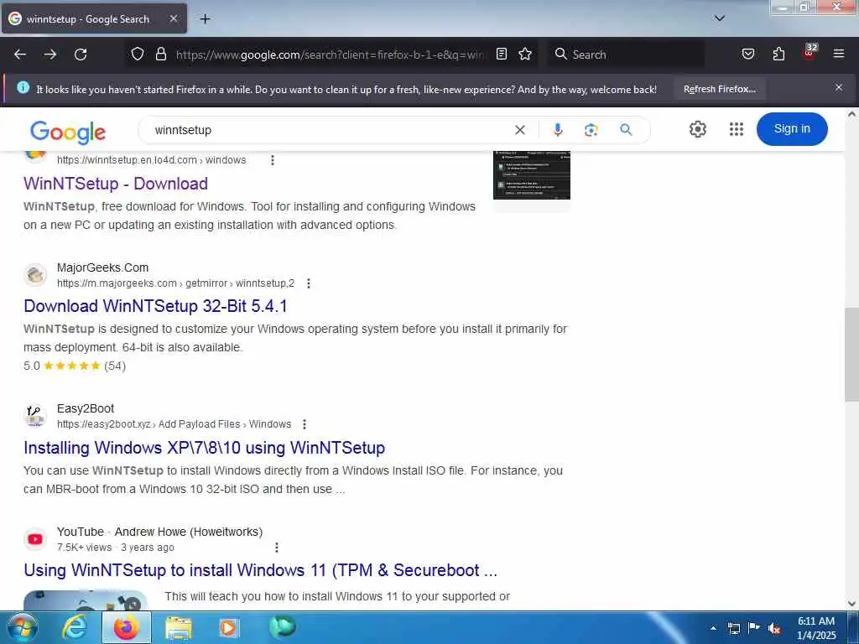The height and width of the screenshot is (644, 859).
Task: Open Windows Media Player from taskbar
Action: click(229, 628)
